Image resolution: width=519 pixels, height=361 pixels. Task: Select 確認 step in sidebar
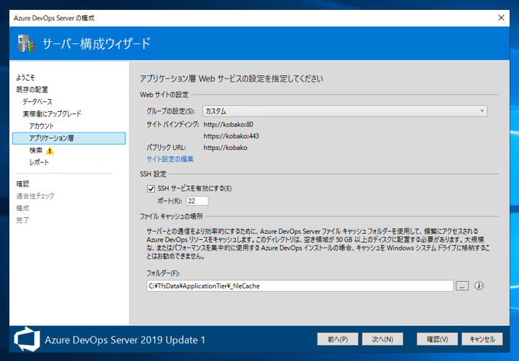23,184
